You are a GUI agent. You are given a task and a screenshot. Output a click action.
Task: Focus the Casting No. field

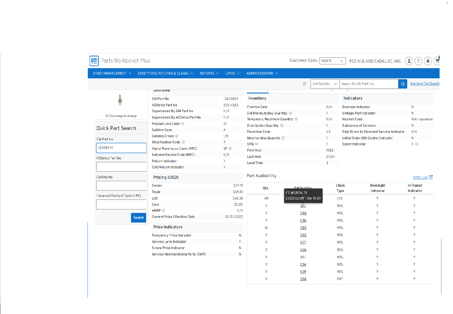point(121,186)
